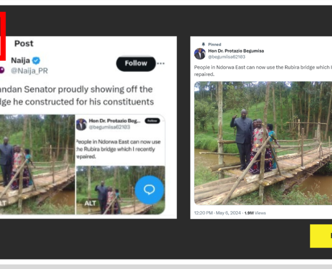Open the @begumiisa62103 handle in the pinned post
This screenshot has height=269, width=332.
click(226, 57)
